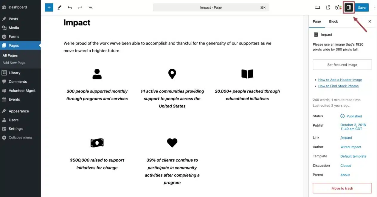377x197 pixels.
Task: Open How to Add a Header Image link
Action: coord(340,80)
